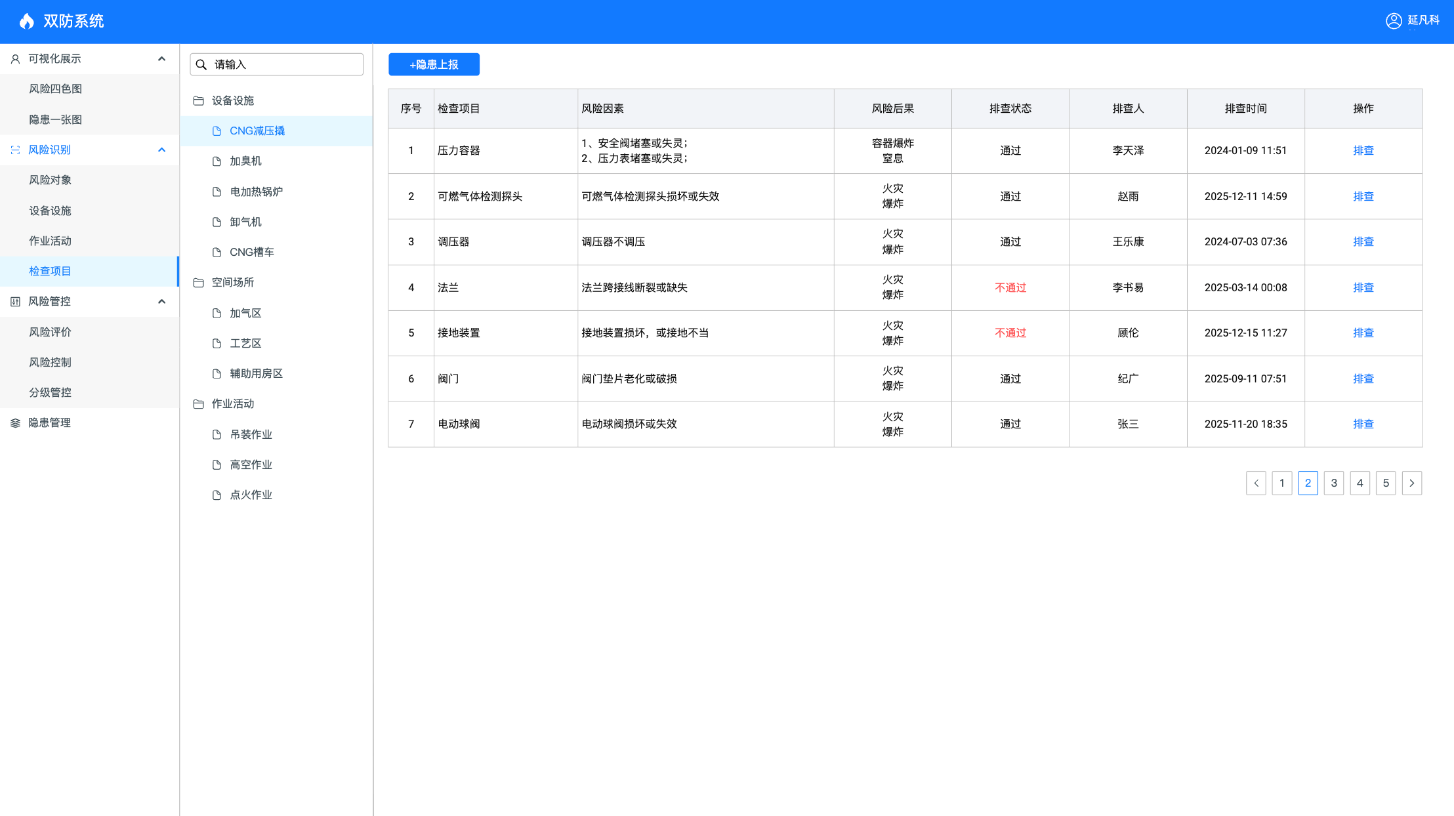Viewport: 1454px width, 816px height.
Task: Collapse the 可视化展示 menu chevron
Action: pyautogui.click(x=161, y=59)
